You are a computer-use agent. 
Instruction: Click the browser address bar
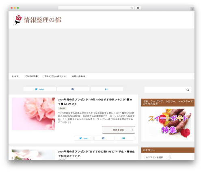pos(96,8)
